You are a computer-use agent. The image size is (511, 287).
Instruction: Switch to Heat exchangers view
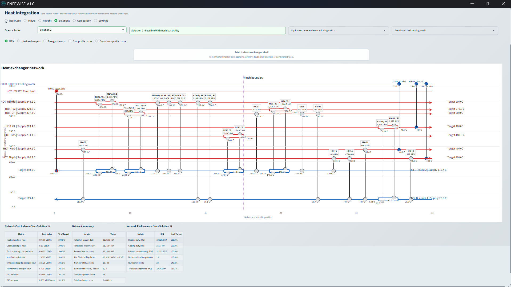click(29, 41)
